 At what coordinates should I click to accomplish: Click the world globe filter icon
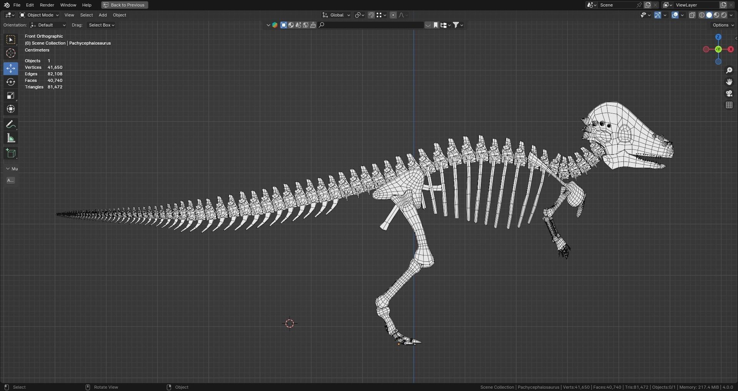point(306,25)
